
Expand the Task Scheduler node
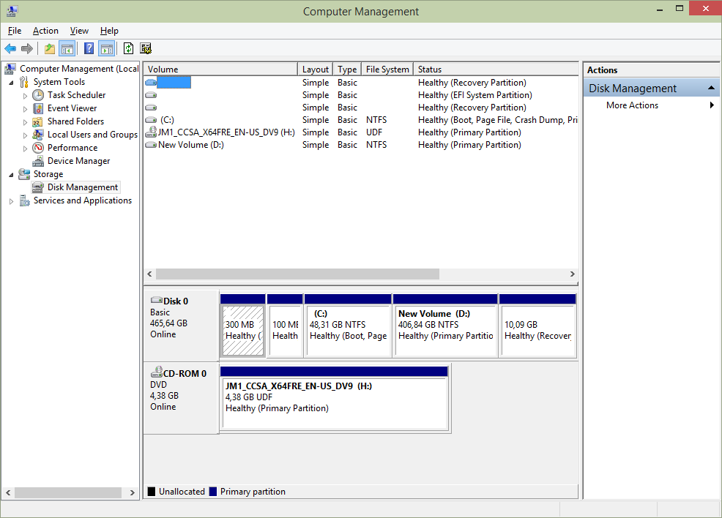coord(26,96)
